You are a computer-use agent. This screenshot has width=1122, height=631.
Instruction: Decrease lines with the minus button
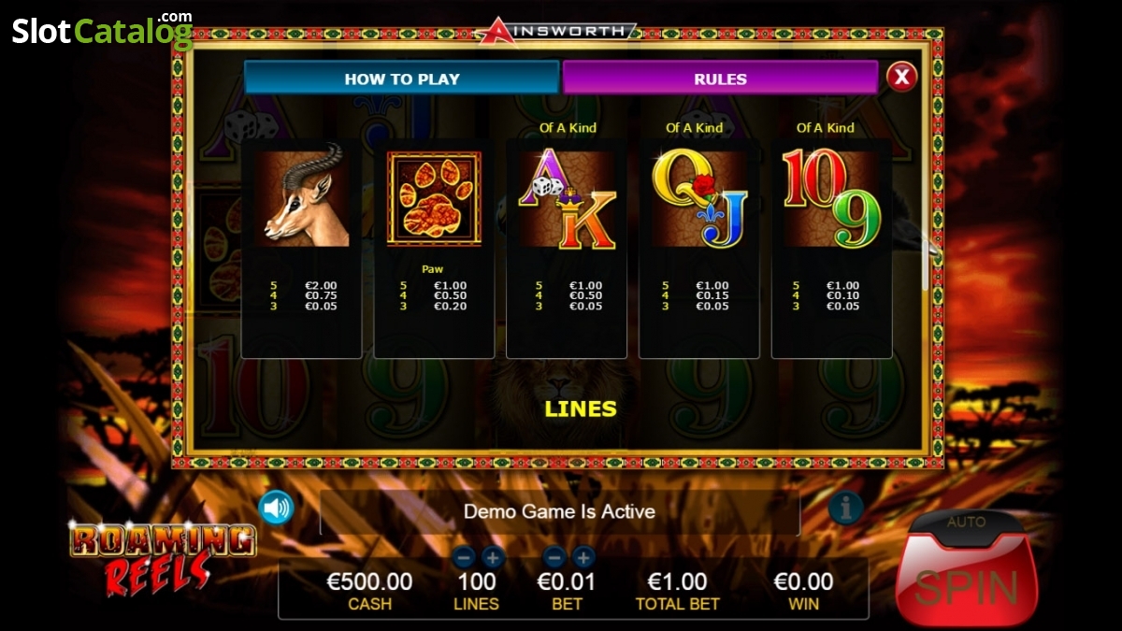pyautogui.click(x=464, y=558)
